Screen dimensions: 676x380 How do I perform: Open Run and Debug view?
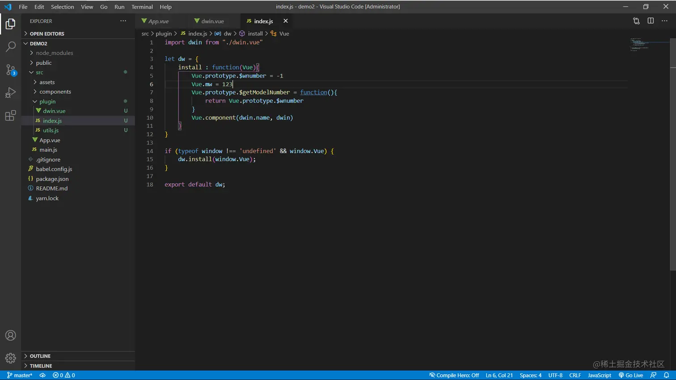10,92
